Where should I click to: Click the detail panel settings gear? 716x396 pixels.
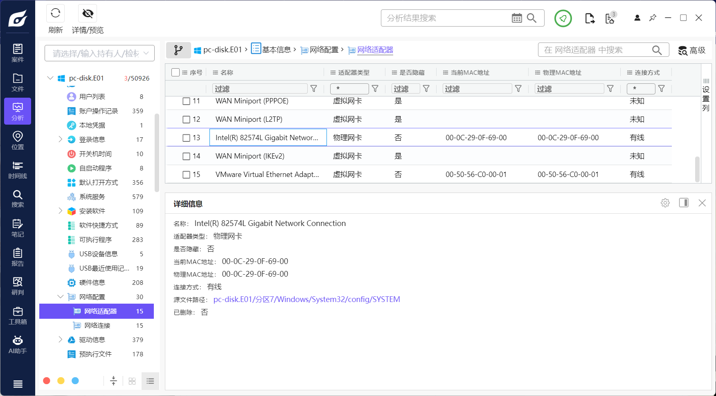[x=665, y=203]
